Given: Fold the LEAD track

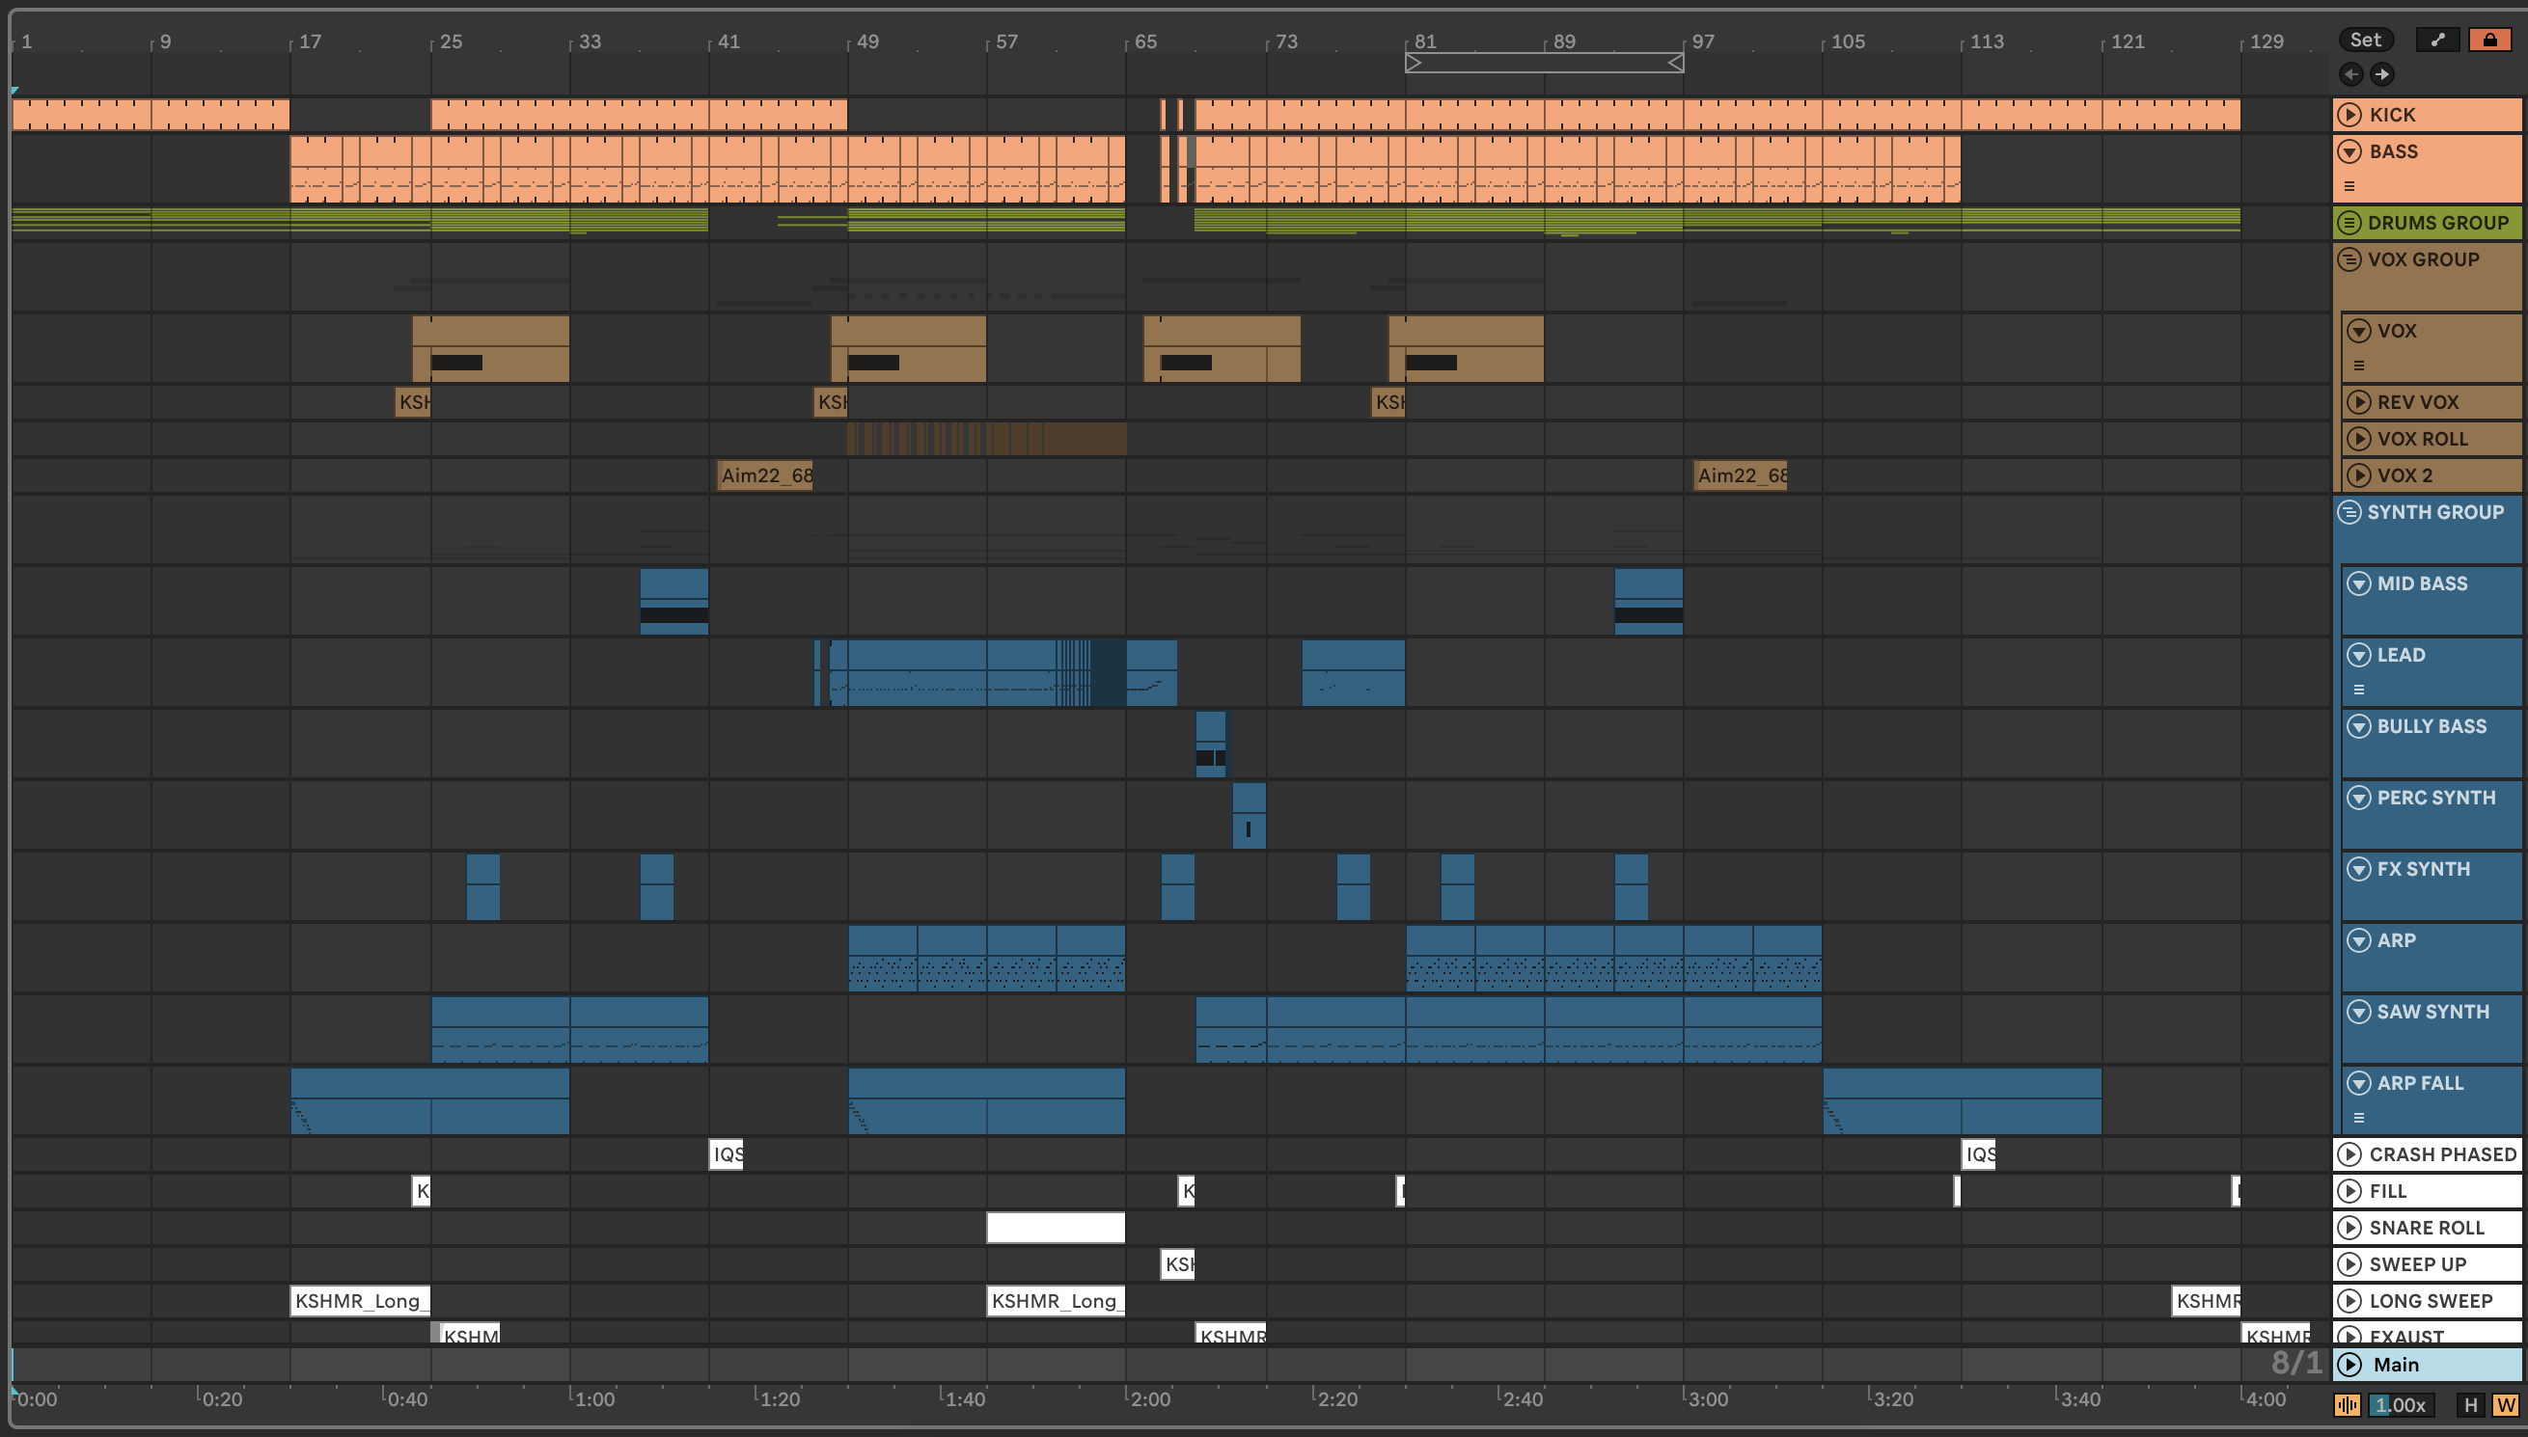Looking at the screenshot, I should click(2359, 654).
